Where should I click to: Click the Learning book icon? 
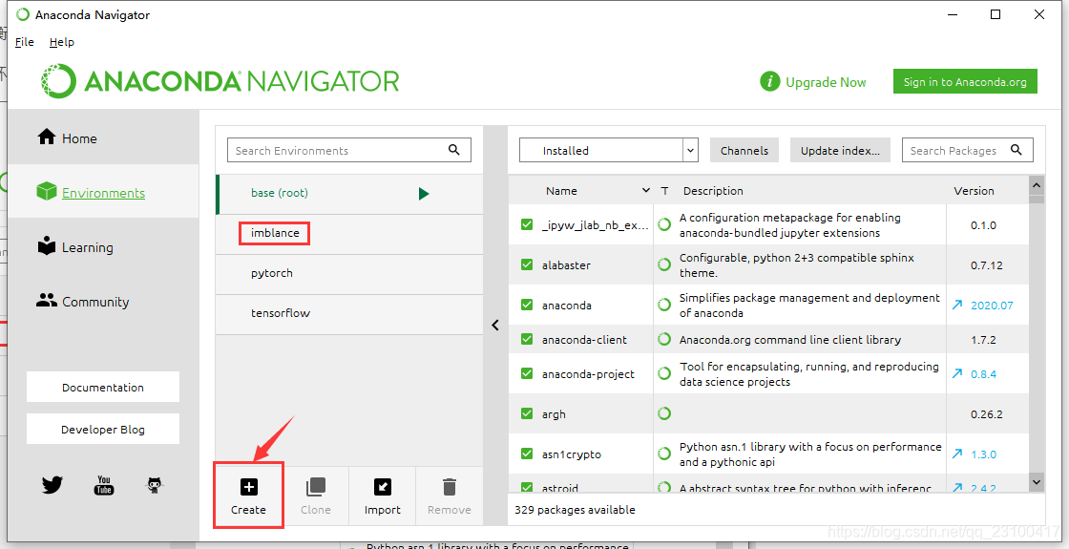click(x=47, y=246)
